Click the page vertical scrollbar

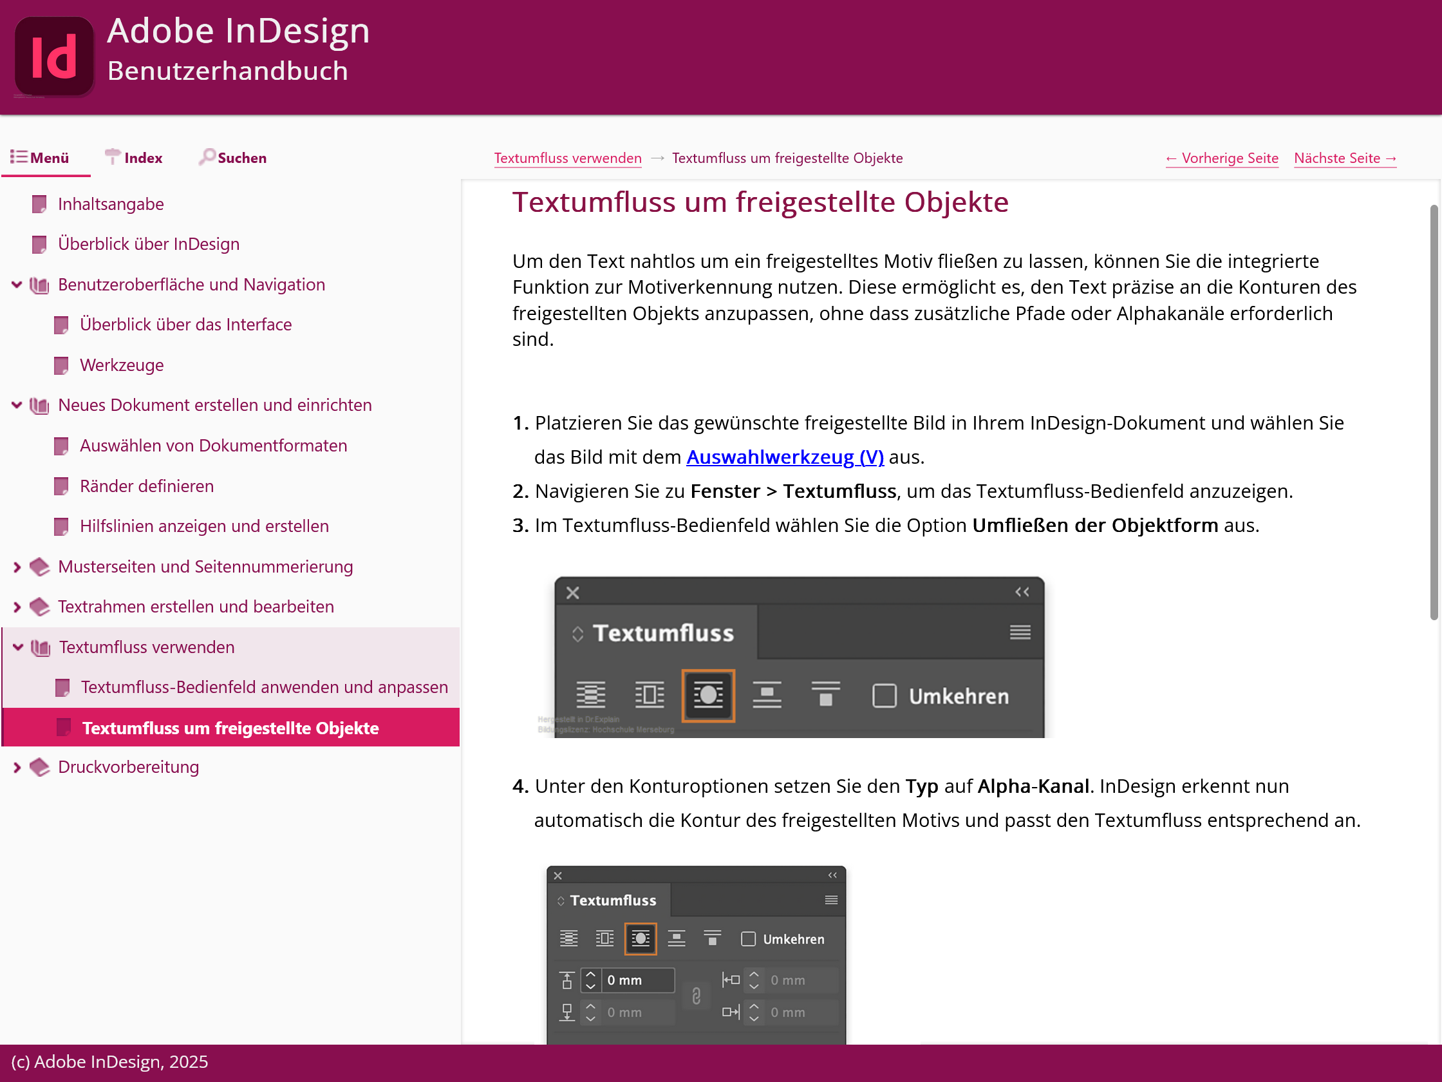[1434, 413]
